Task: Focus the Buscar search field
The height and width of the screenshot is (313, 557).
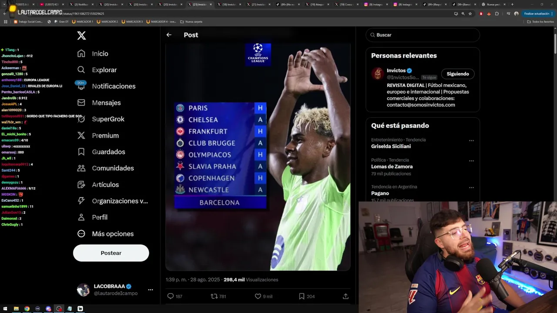Action: [x=423, y=35]
